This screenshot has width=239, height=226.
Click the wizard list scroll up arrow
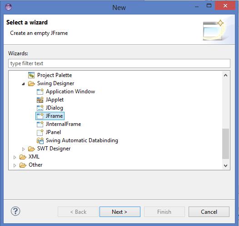pos(225,75)
